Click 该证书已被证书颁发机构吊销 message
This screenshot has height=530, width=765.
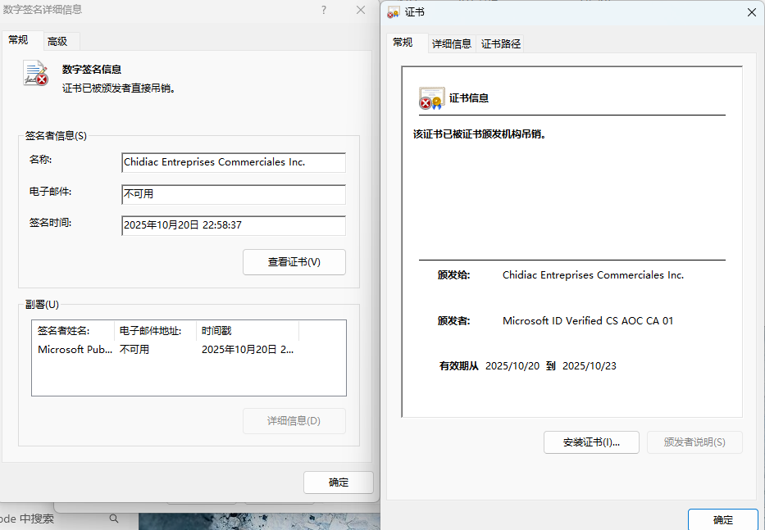(x=480, y=134)
